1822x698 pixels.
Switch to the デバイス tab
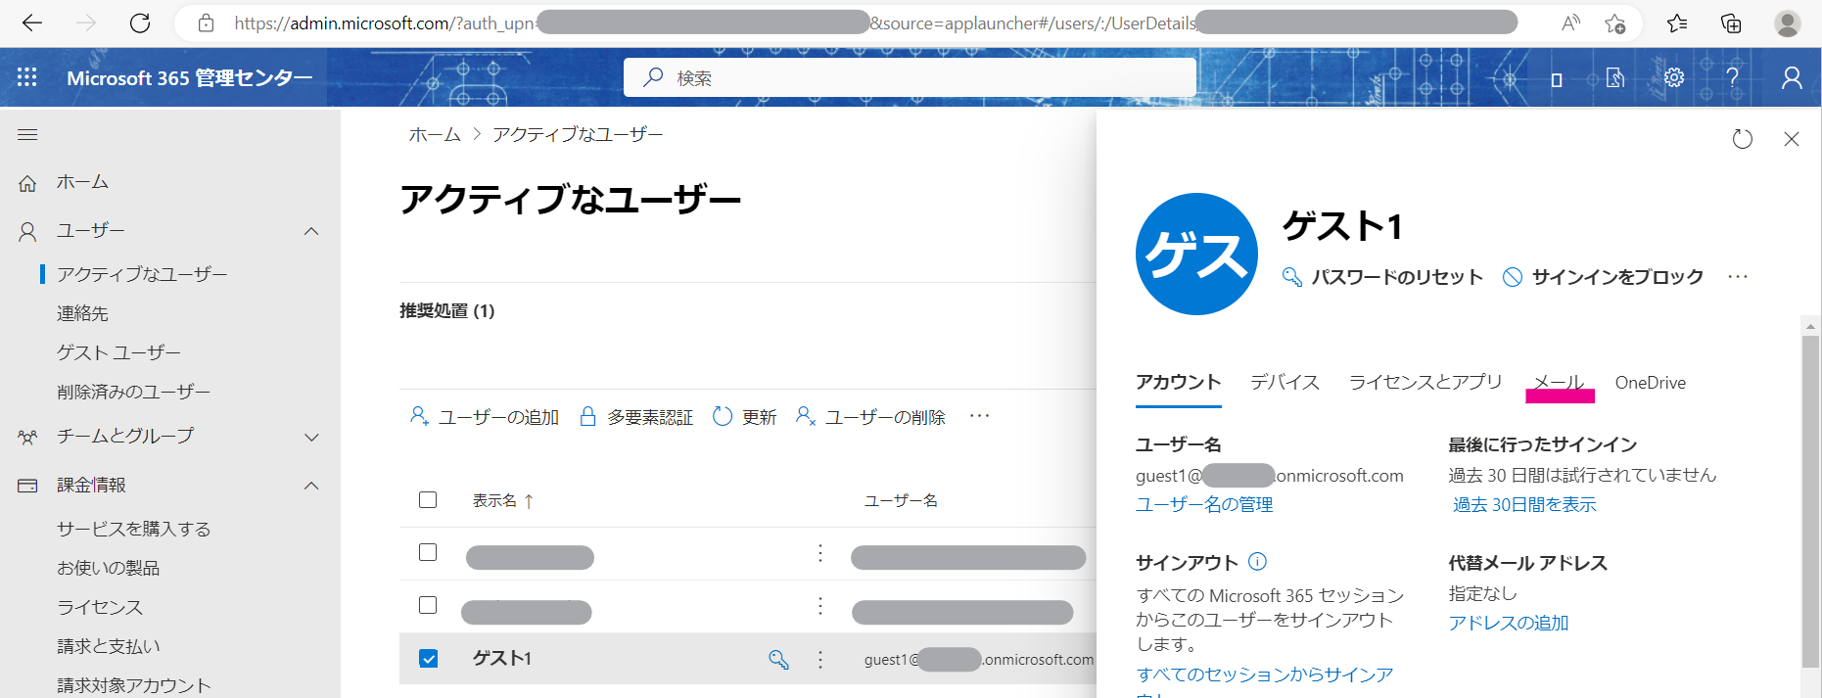coord(1285,382)
